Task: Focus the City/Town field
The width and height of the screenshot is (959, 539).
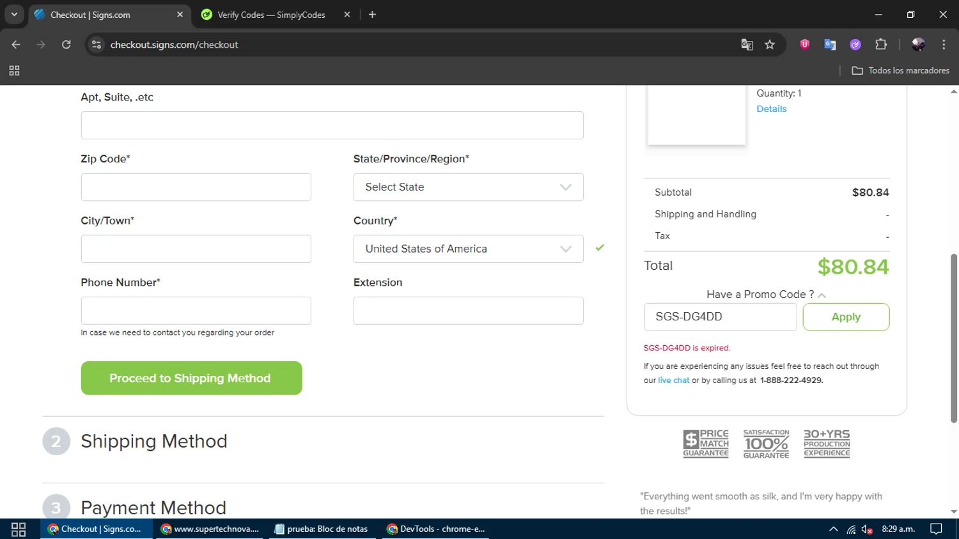Action: click(x=196, y=249)
